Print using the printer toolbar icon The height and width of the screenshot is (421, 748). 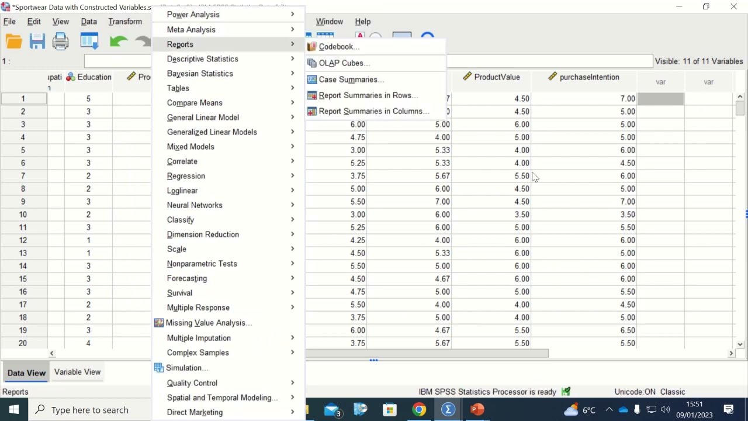pyautogui.click(x=61, y=42)
